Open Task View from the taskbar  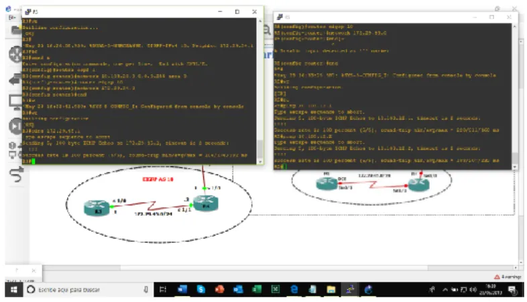(x=163, y=289)
